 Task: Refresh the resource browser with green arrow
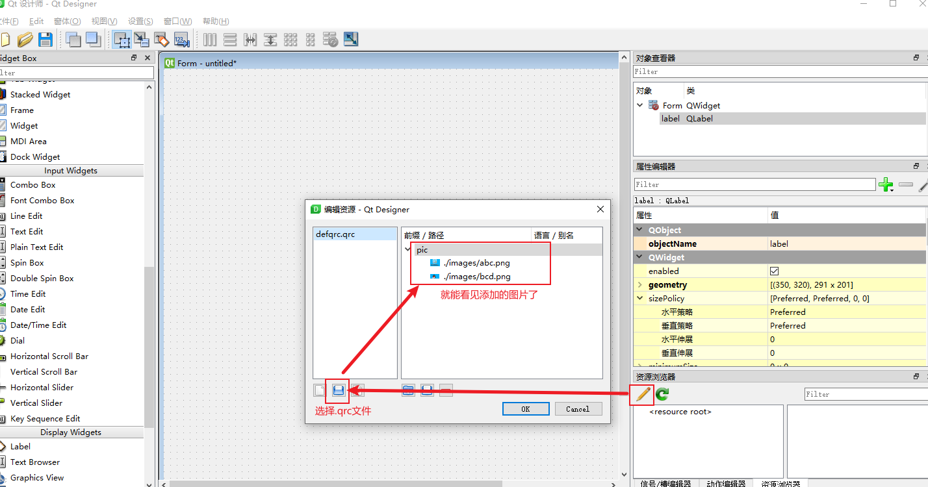pos(661,394)
